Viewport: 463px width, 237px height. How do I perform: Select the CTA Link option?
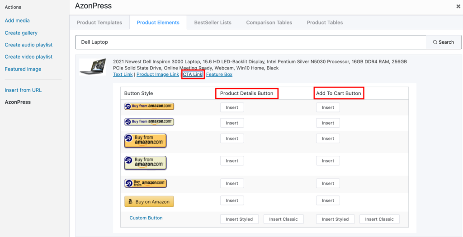coord(193,74)
